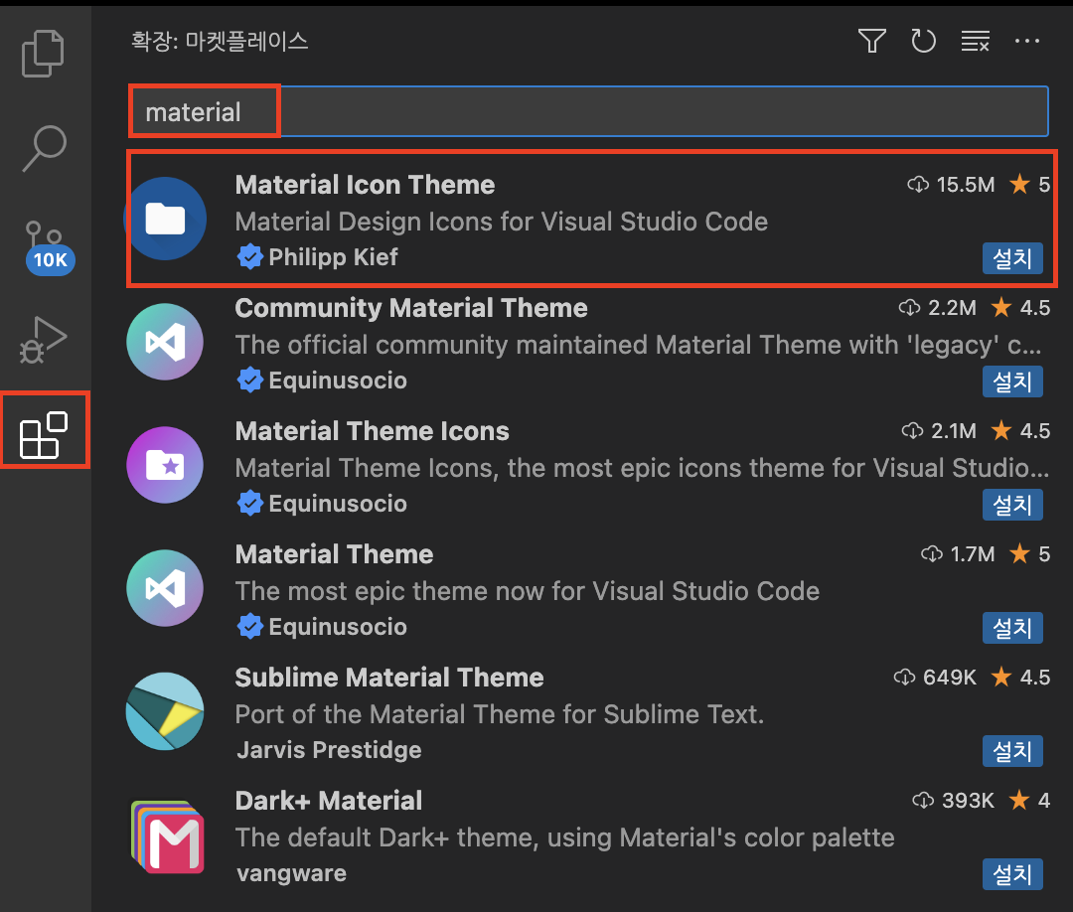The width and height of the screenshot is (1073, 912).
Task: Select the Material Icon Theme title
Action: (365, 185)
